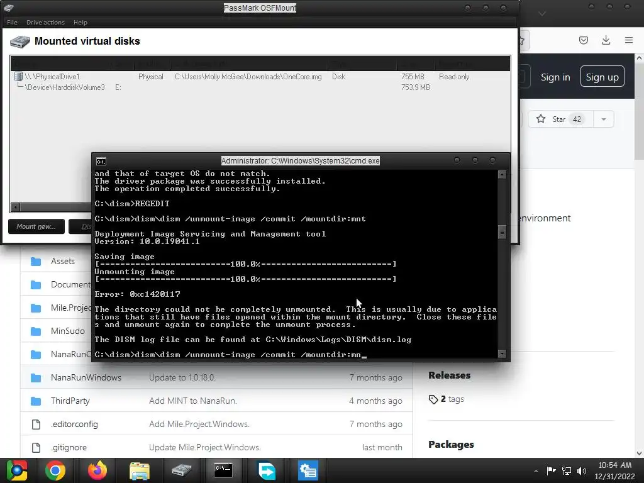Star the GitHub repository
Screen dimensions: 644x483
click(560, 119)
